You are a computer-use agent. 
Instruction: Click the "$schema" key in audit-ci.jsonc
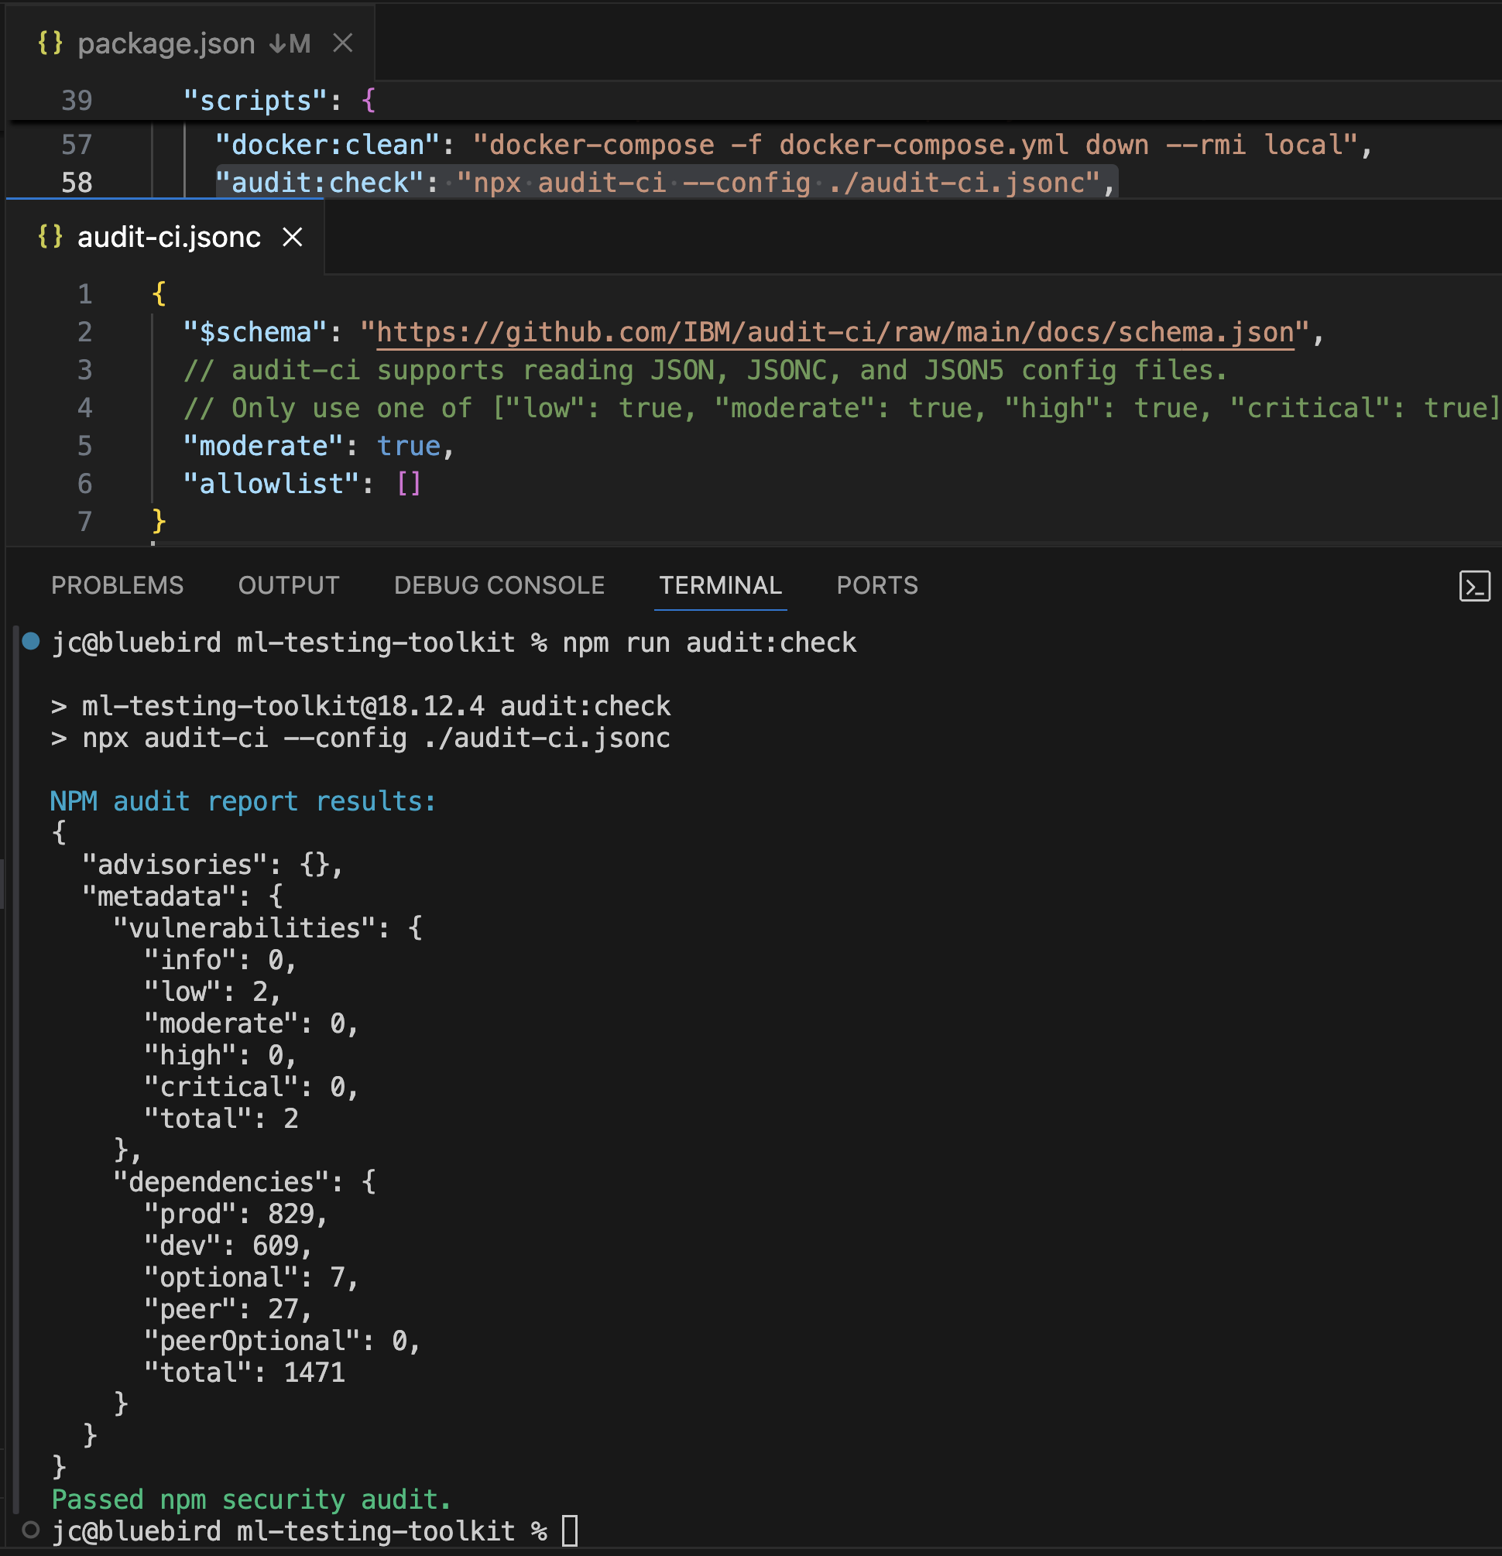tap(255, 332)
